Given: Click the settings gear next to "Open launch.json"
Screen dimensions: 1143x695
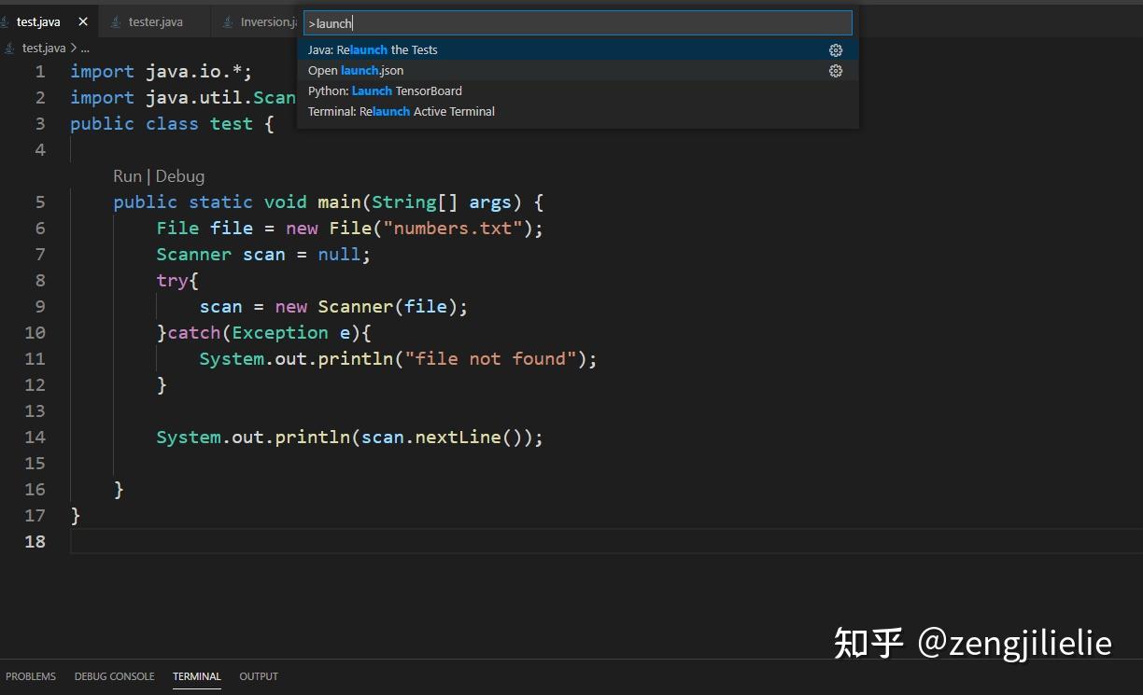Looking at the screenshot, I should point(836,70).
